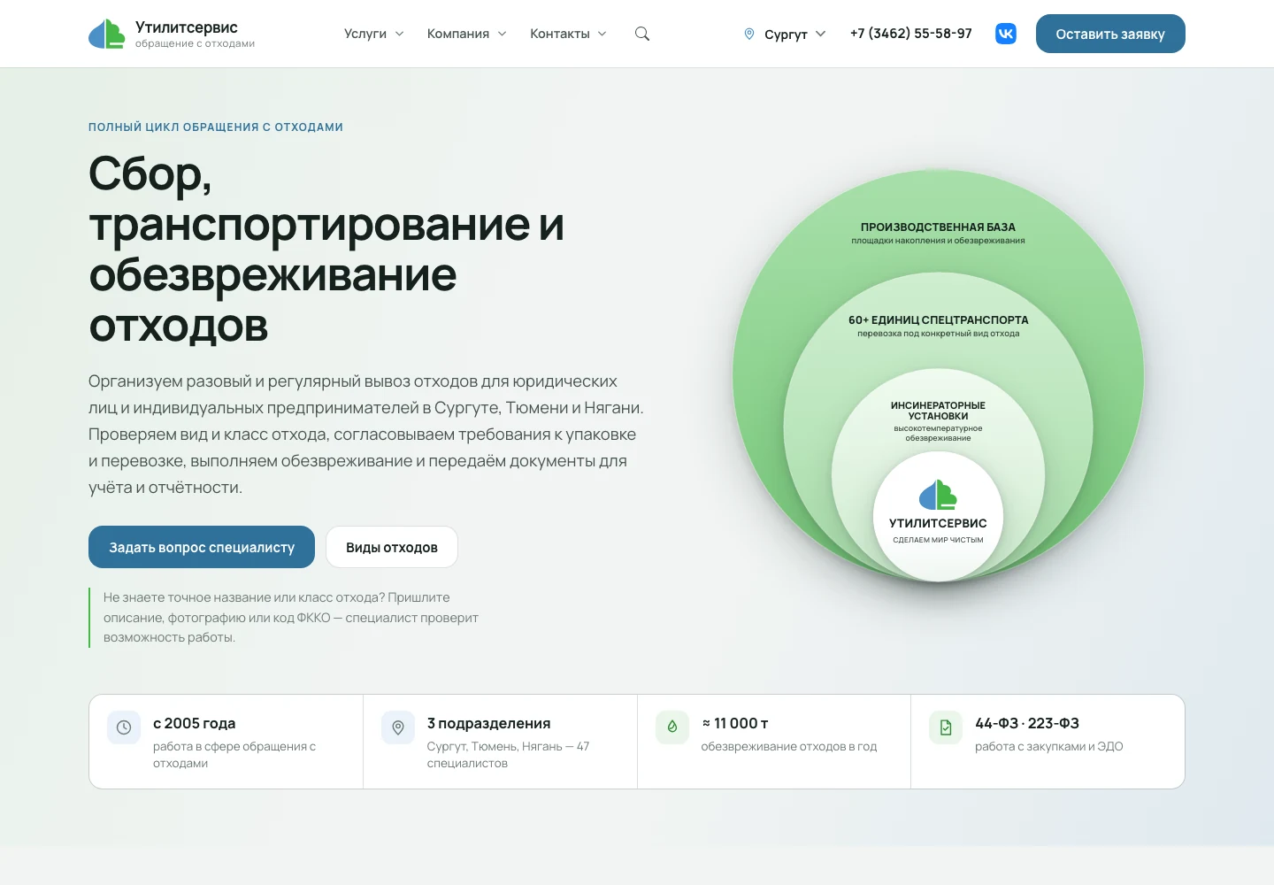
Task: Click the Утилитсервис brand name in header
Action: click(187, 27)
